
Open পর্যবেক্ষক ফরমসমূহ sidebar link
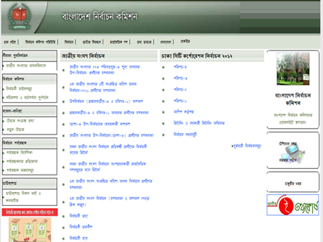[20, 170]
